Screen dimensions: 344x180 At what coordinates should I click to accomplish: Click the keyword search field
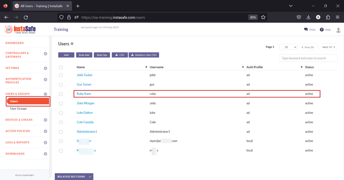308,58
